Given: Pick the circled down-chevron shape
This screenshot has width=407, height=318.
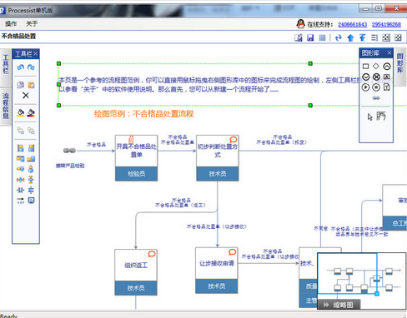Looking at the screenshot, I should pyautogui.click(x=366, y=77).
